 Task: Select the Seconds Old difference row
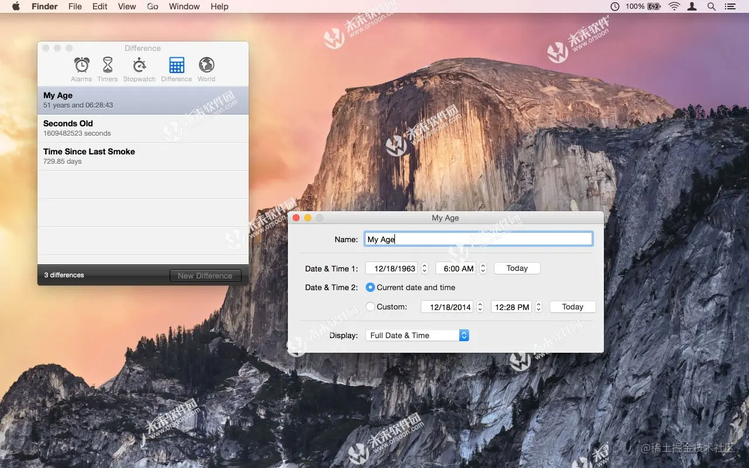tap(143, 128)
